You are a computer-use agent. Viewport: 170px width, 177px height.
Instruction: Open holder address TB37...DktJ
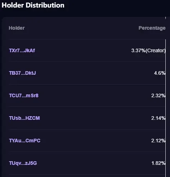[22, 73]
